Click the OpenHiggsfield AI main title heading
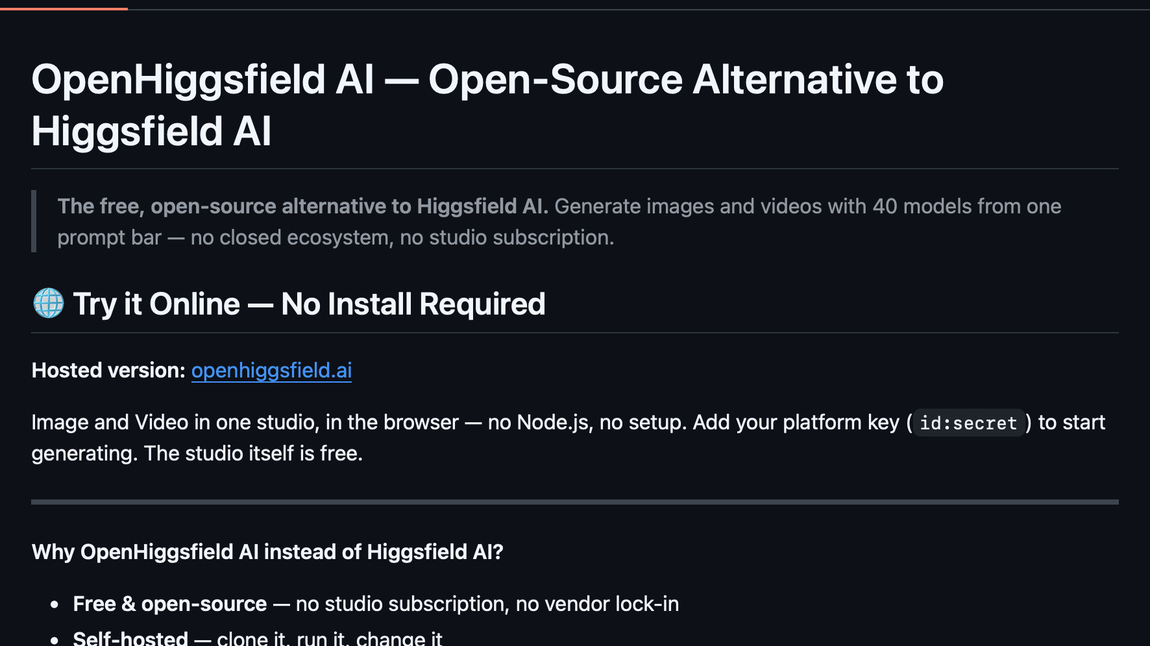 coord(487,105)
